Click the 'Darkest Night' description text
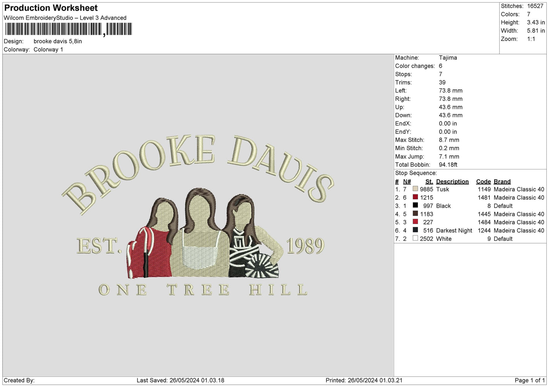 point(454,230)
